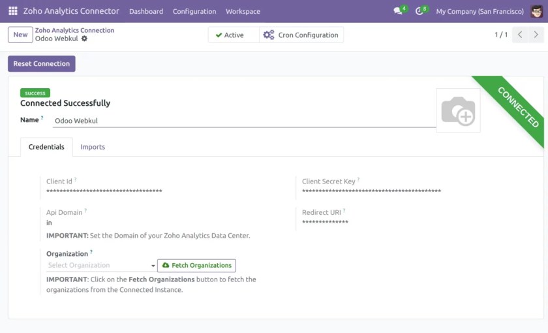Open the Workspace menu
The height and width of the screenshot is (333, 548).
click(x=243, y=11)
